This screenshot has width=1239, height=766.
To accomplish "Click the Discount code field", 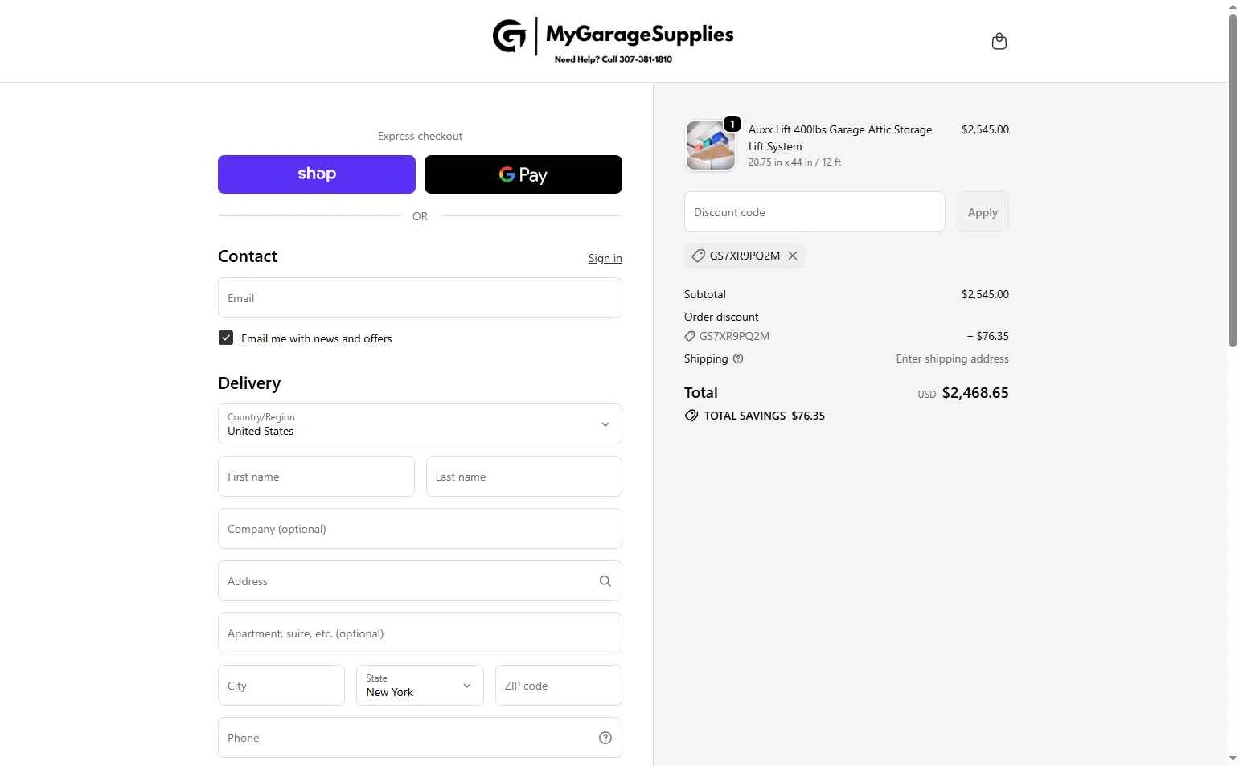I will 814,212.
